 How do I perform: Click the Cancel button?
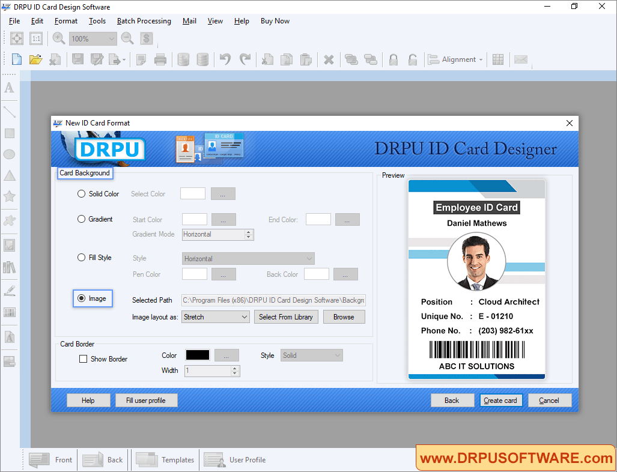[549, 401]
